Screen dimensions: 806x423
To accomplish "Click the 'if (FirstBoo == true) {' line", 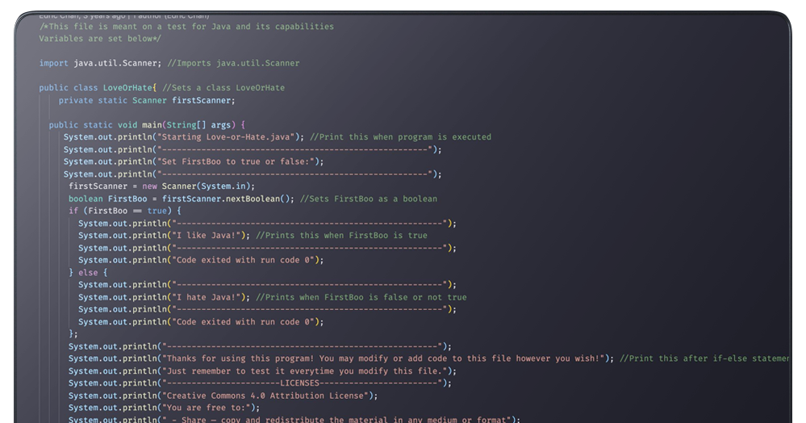I will [125, 211].
